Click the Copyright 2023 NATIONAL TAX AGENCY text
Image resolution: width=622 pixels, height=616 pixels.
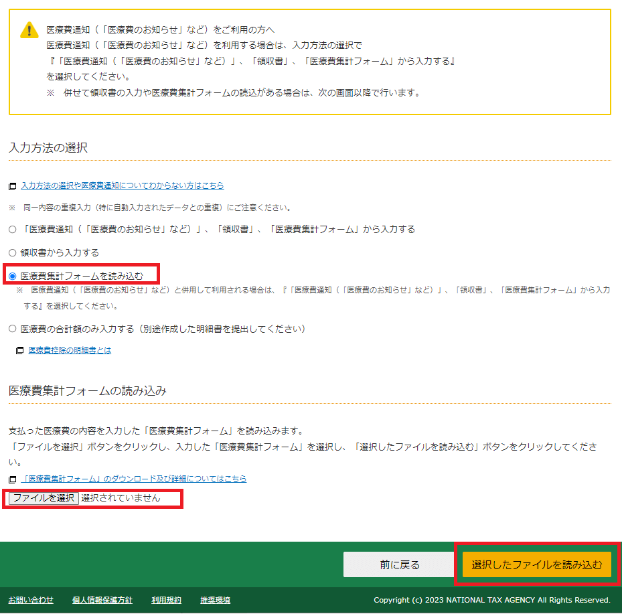click(x=492, y=600)
